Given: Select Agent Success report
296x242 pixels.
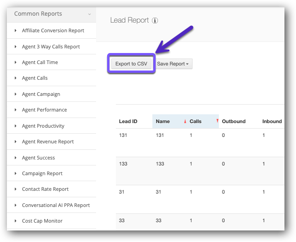Looking at the screenshot, I should pos(38,158).
